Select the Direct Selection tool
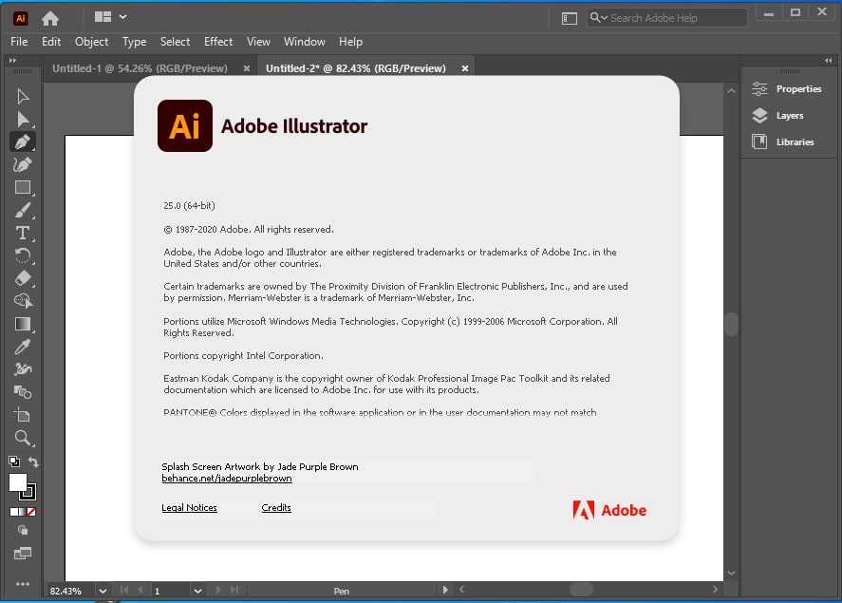 [23, 120]
